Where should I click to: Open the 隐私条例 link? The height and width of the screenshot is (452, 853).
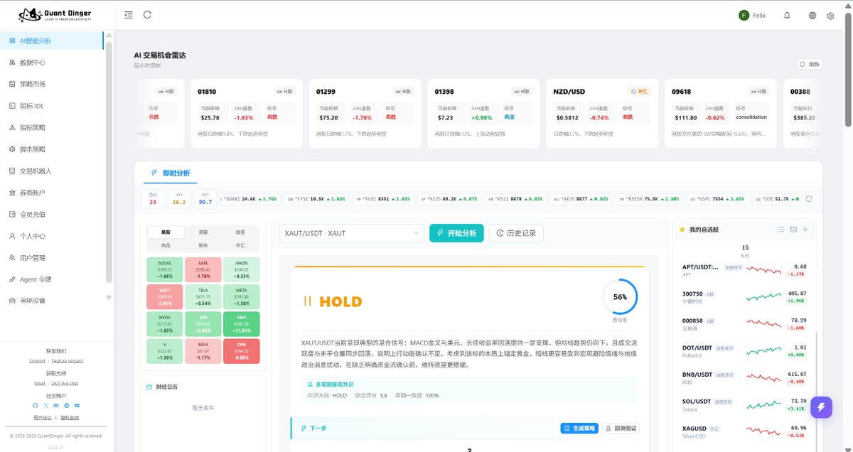70,417
